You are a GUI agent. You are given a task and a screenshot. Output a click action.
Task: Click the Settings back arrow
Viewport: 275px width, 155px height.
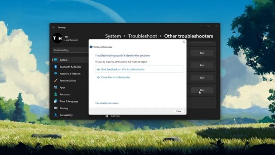[54, 28]
